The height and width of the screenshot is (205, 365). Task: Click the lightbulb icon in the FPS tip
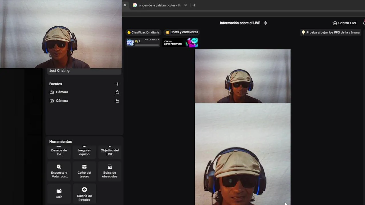(x=303, y=32)
